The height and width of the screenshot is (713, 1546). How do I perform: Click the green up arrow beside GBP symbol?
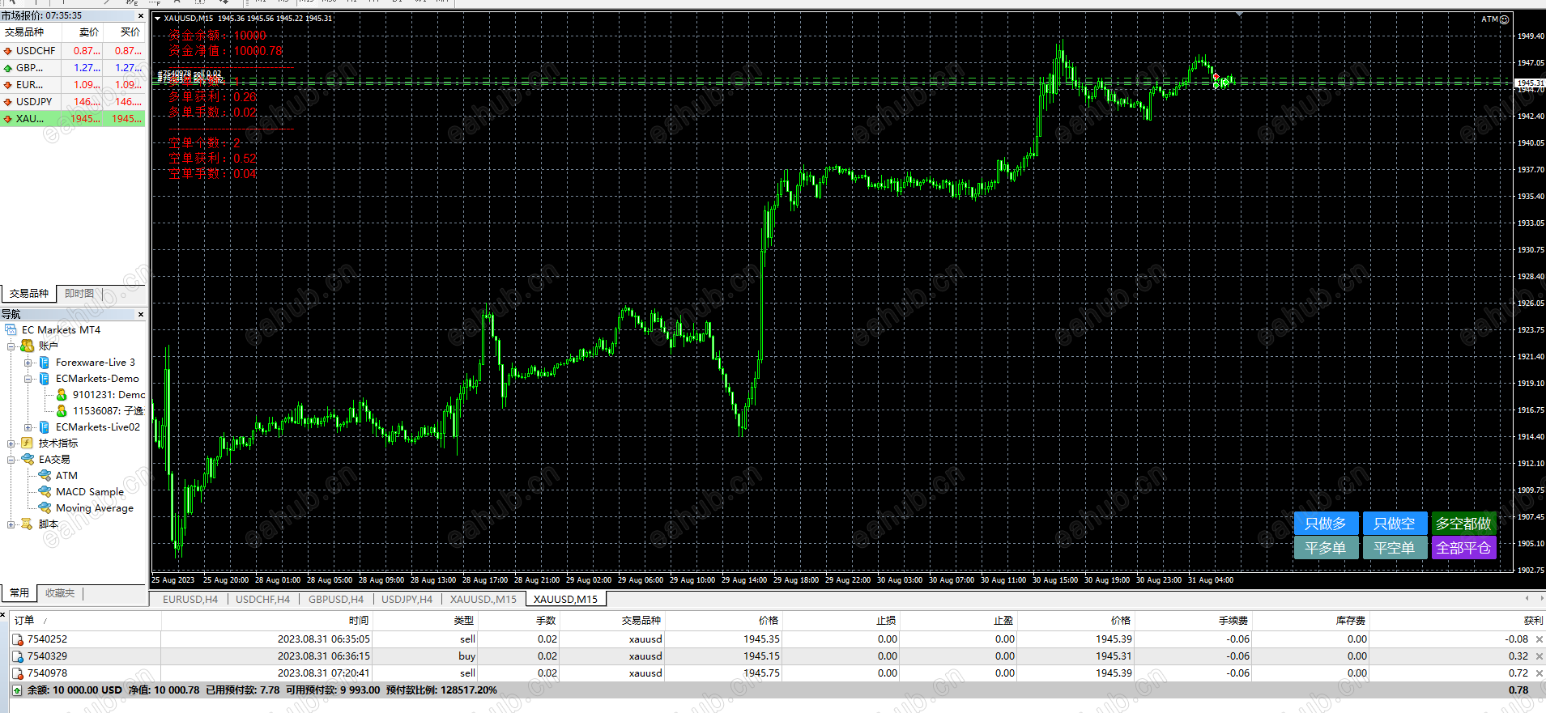pyautogui.click(x=8, y=68)
